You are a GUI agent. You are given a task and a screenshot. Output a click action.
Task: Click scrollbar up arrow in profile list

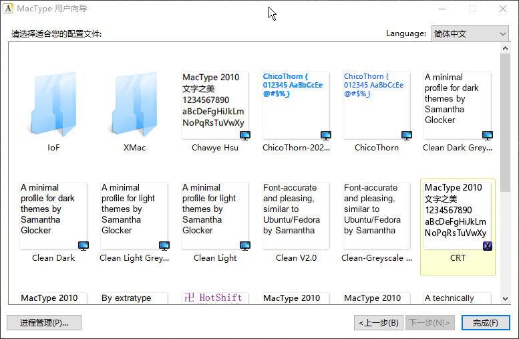coord(505,48)
